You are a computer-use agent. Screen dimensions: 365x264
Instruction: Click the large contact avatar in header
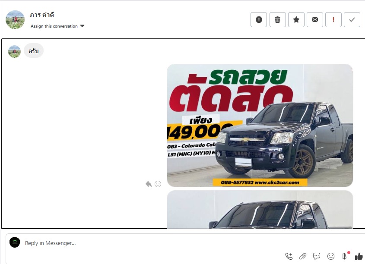[x=15, y=19]
